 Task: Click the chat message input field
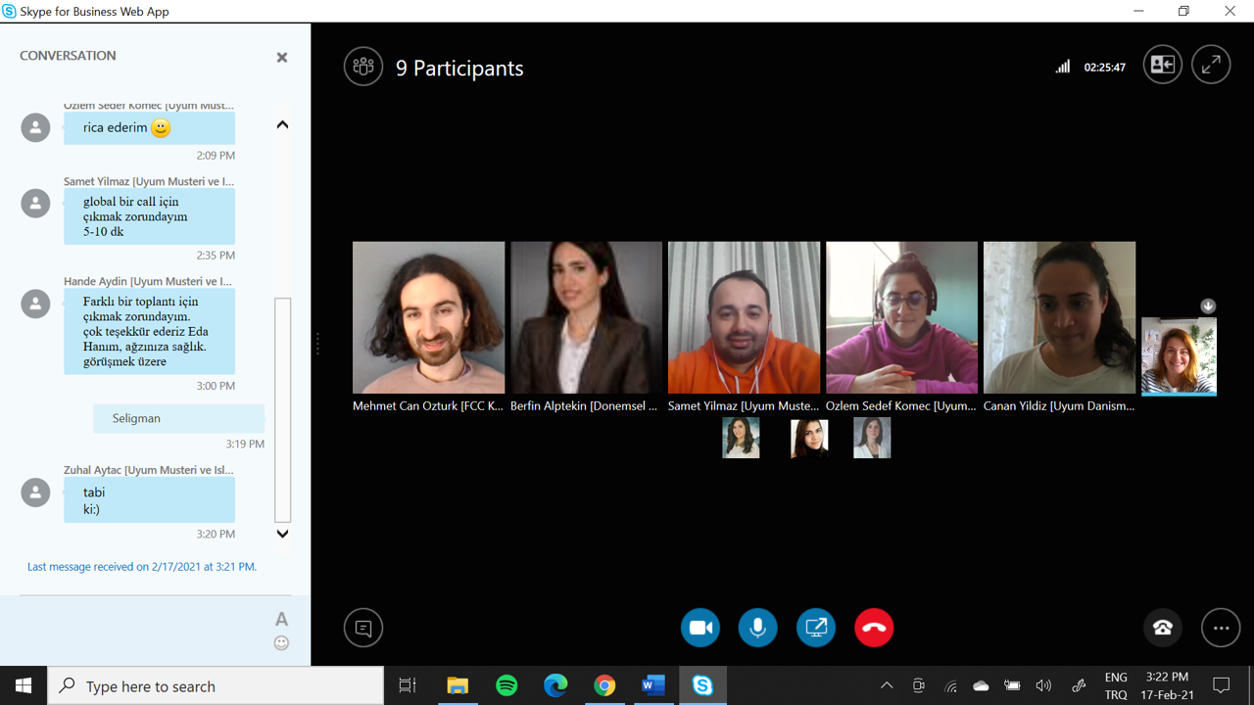click(142, 630)
